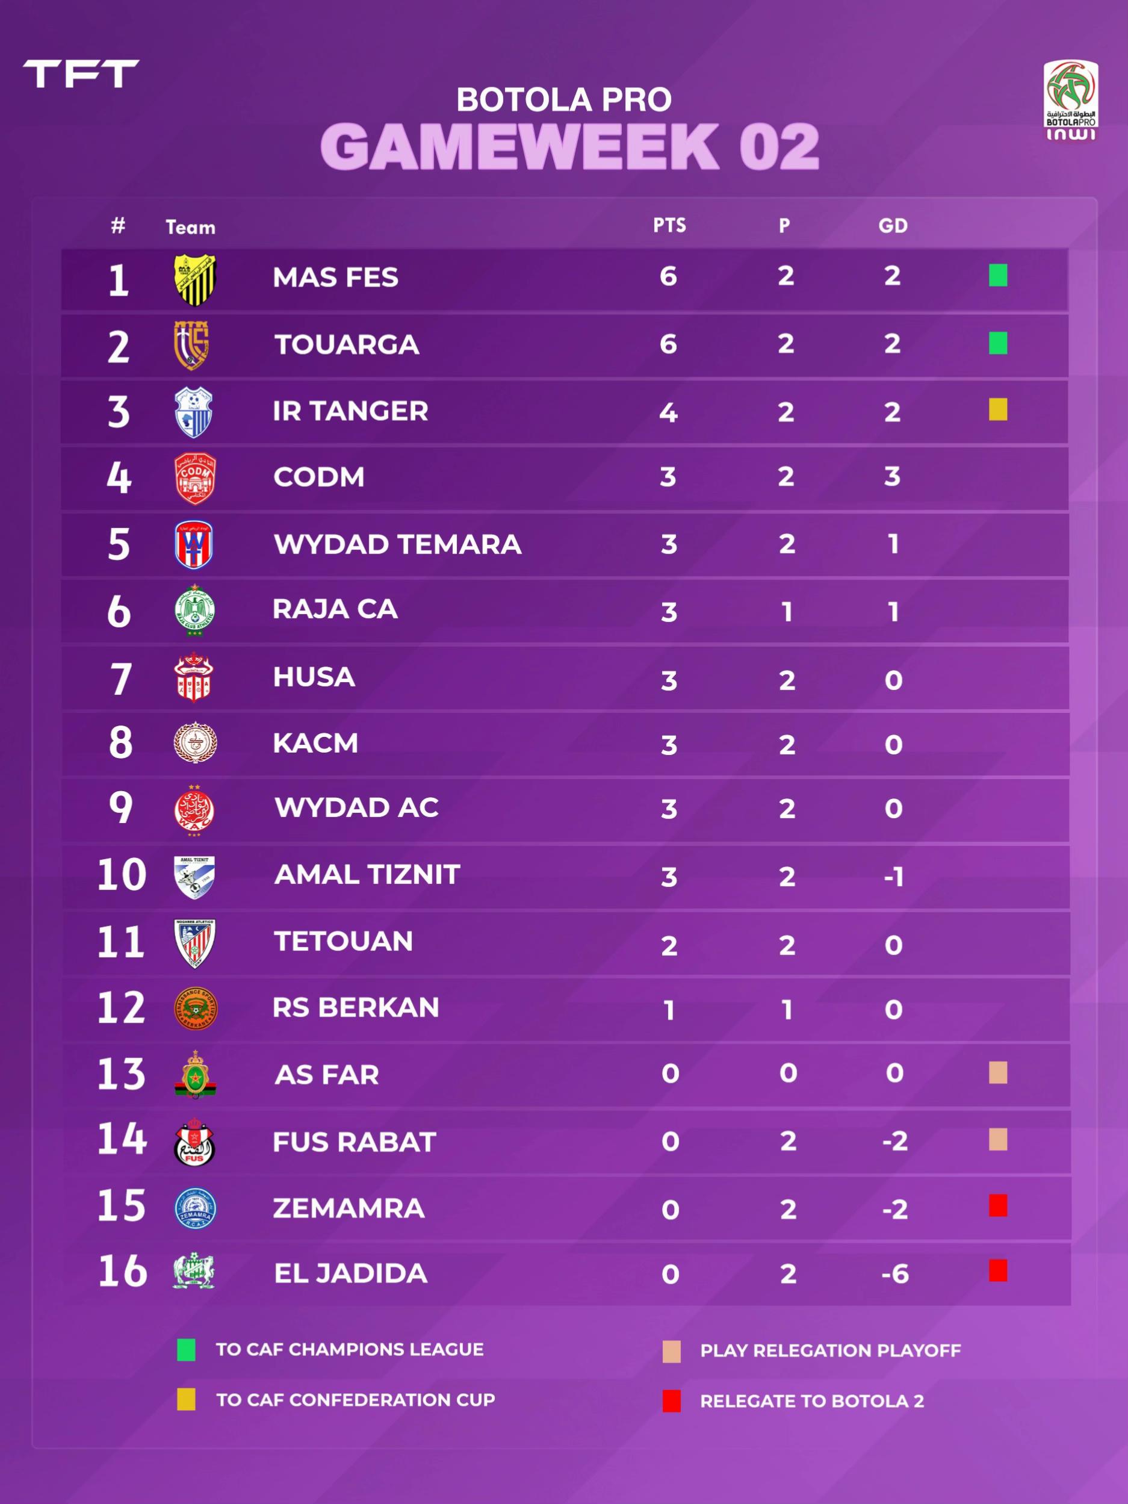Click the Zemamra row rank number 15
Viewport: 1128px width, 1504px height.
pyautogui.click(x=122, y=1205)
